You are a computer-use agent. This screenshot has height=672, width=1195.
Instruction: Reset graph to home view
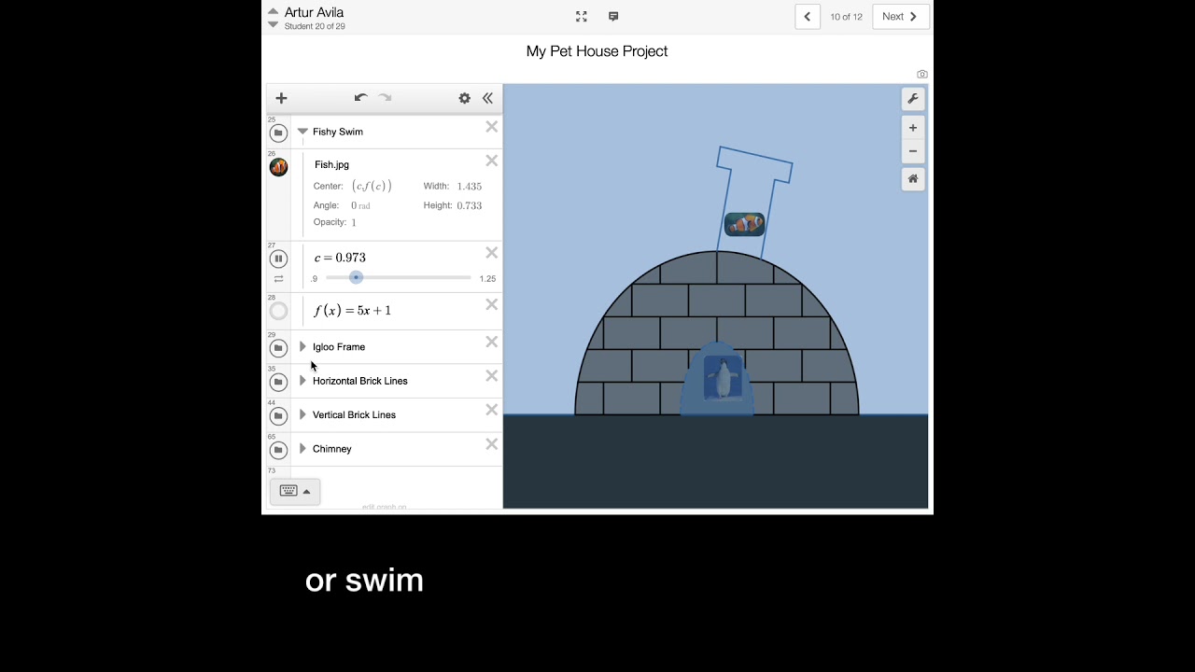point(913,178)
